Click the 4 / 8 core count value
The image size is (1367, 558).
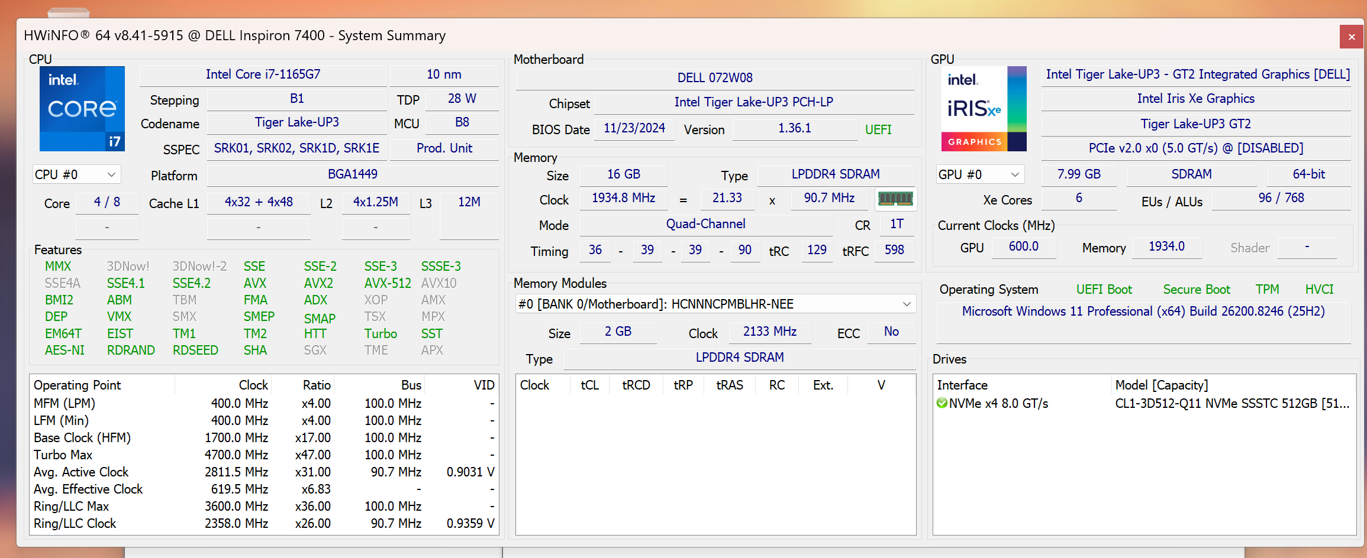point(107,202)
